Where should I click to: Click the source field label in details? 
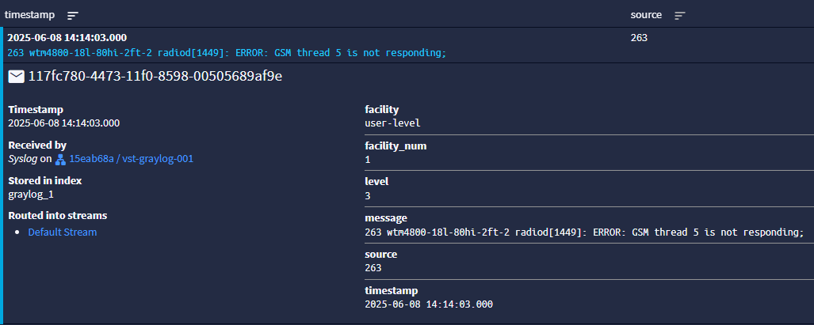click(380, 254)
